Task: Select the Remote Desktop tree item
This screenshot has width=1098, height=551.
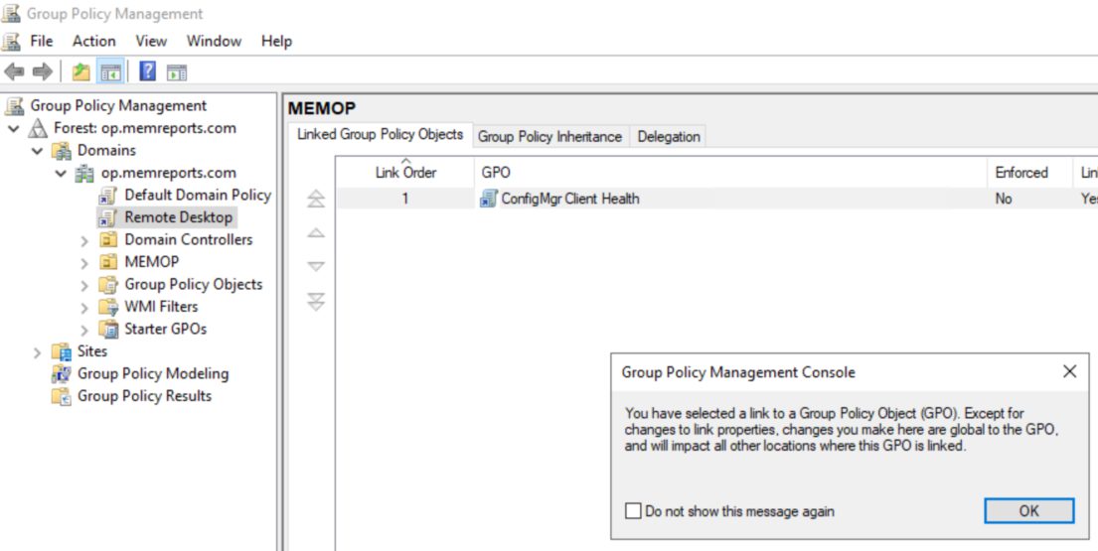Action: (x=178, y=217)
